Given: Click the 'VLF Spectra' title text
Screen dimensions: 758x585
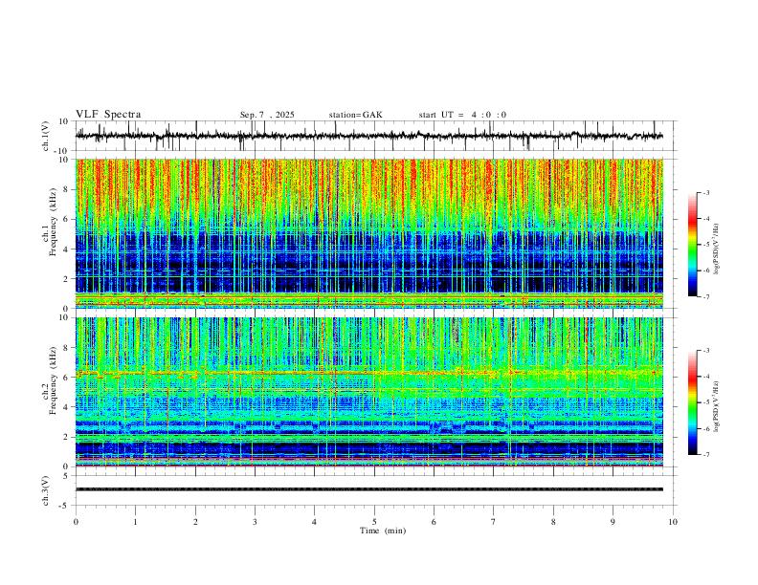Looking at the screenshot, I should pyautogui.click(x=108, y=115).
